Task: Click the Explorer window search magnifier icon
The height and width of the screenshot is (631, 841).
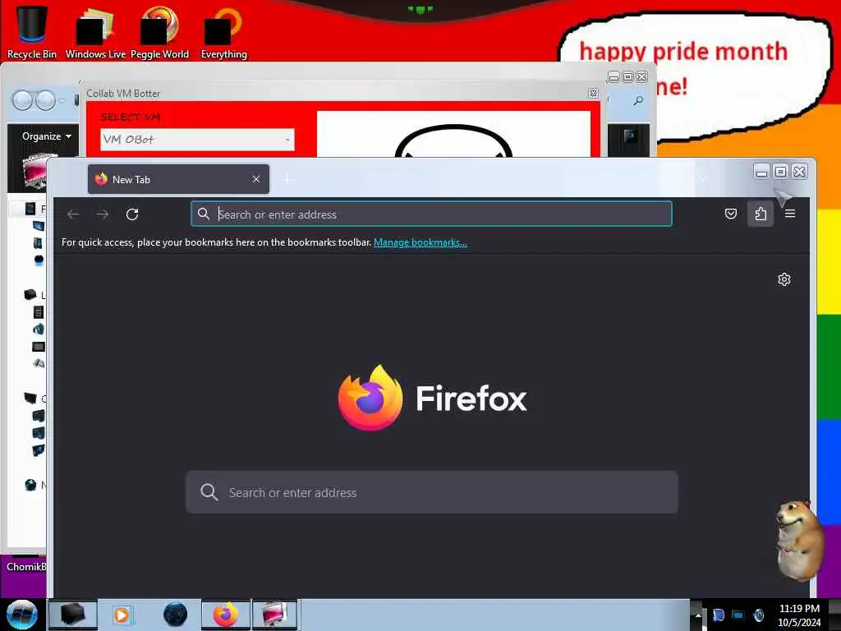Action: pos(638,100)
